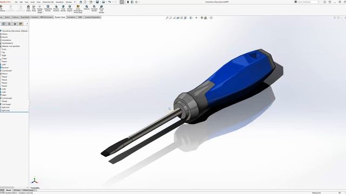Switch to the Sheet Metal tab
346x194 pixels.
(x=25, y=17)
